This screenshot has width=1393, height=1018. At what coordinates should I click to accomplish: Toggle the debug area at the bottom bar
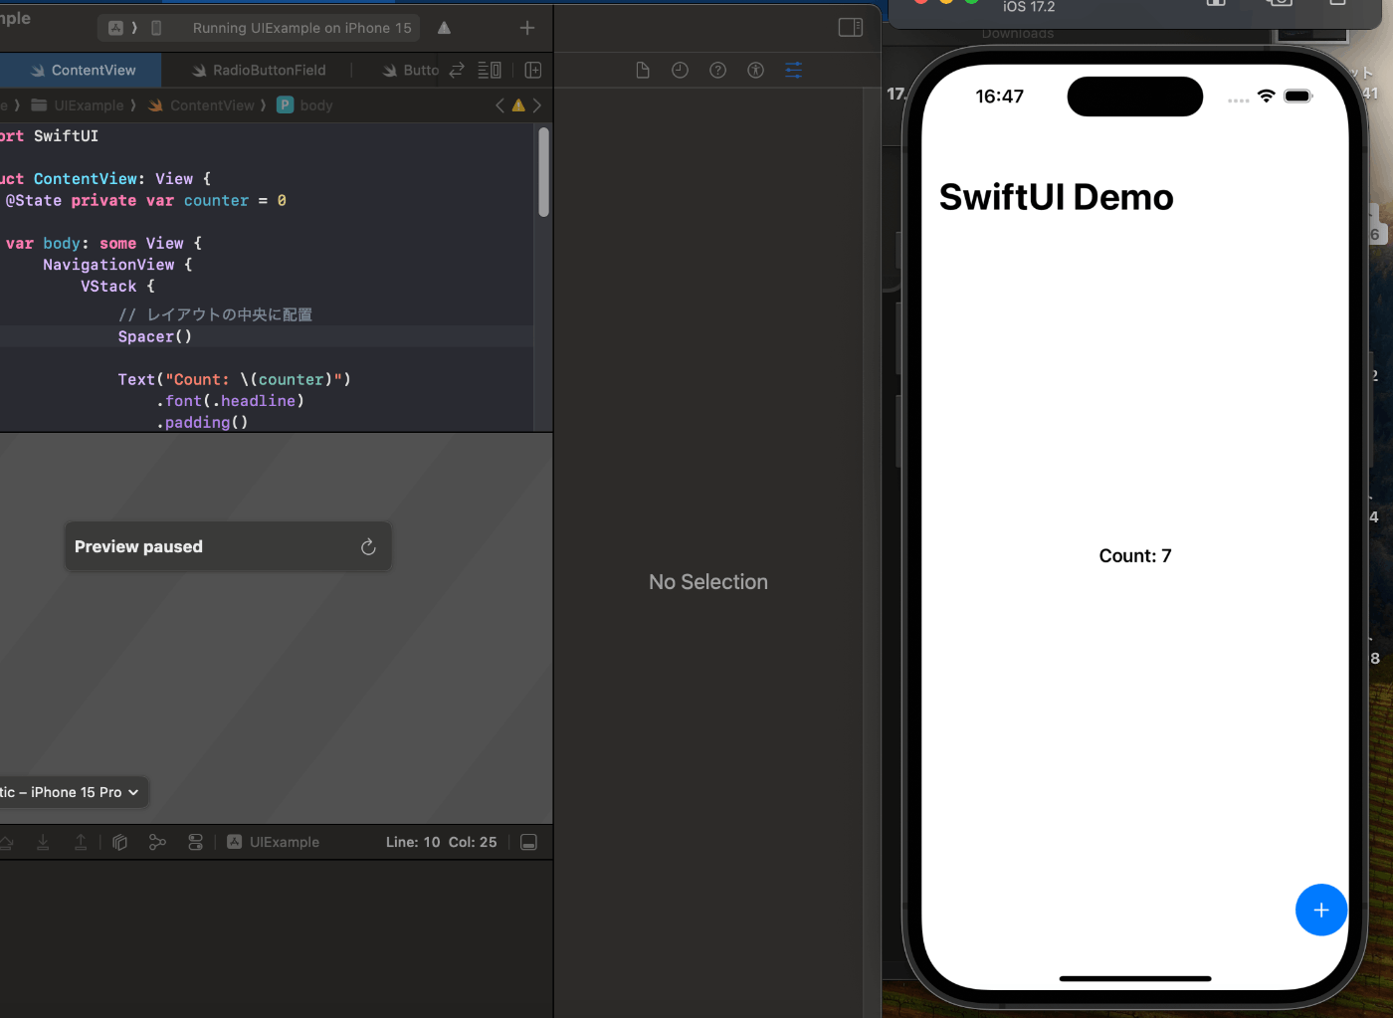coord(529,842)
